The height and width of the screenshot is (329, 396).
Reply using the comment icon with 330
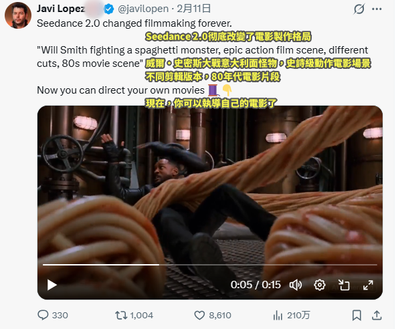pyautogui.click(x=53, y=315)
